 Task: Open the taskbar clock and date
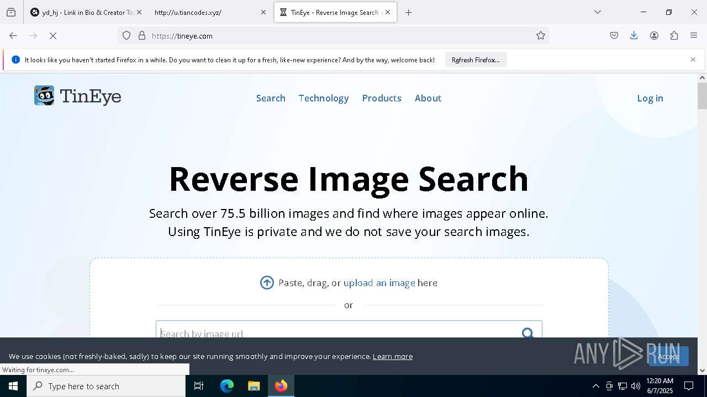click(x=659, y=386)
